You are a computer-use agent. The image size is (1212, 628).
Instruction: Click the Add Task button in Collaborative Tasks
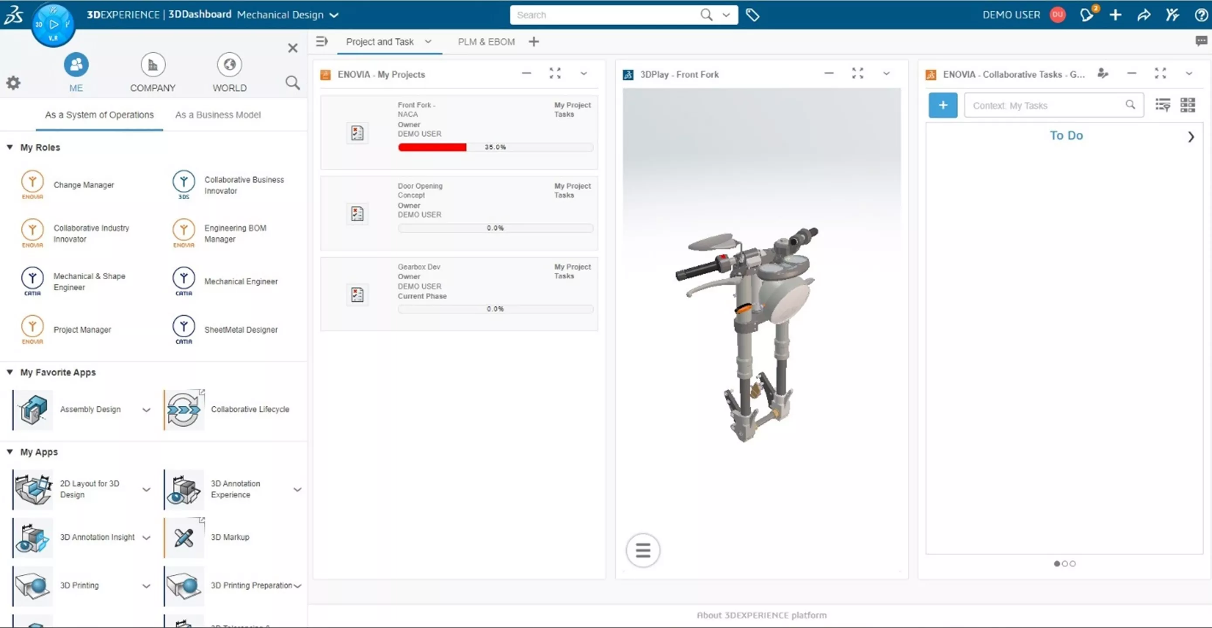coord(943,105)
